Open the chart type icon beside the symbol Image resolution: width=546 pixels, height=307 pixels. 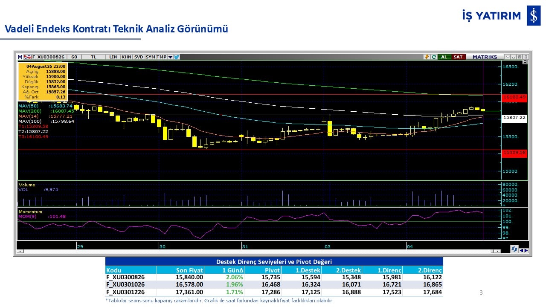(28, 57)
